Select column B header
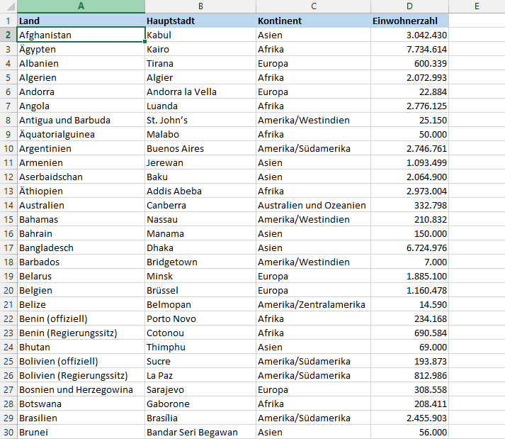This screenshot has height=439, width=505. click(200, 6)
